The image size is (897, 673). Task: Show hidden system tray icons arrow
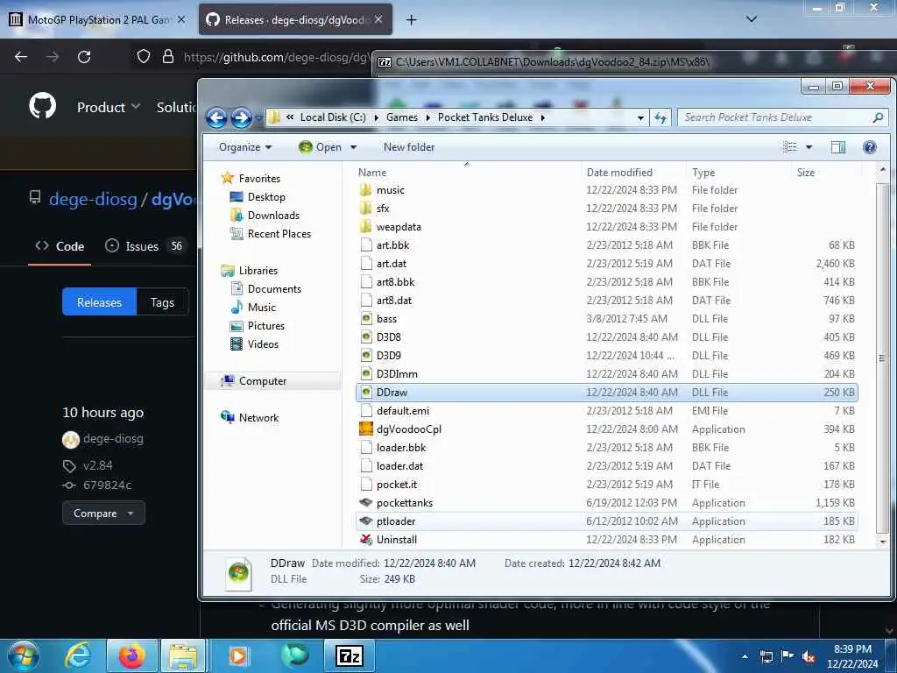[745, 656]
